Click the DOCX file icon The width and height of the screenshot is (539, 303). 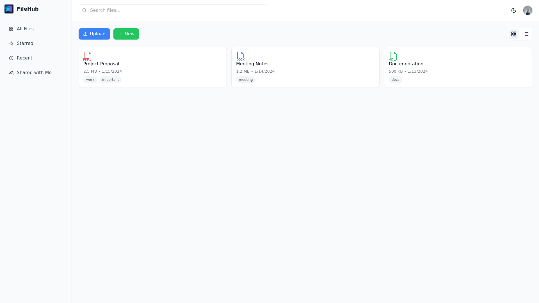(x=240, y=56)
